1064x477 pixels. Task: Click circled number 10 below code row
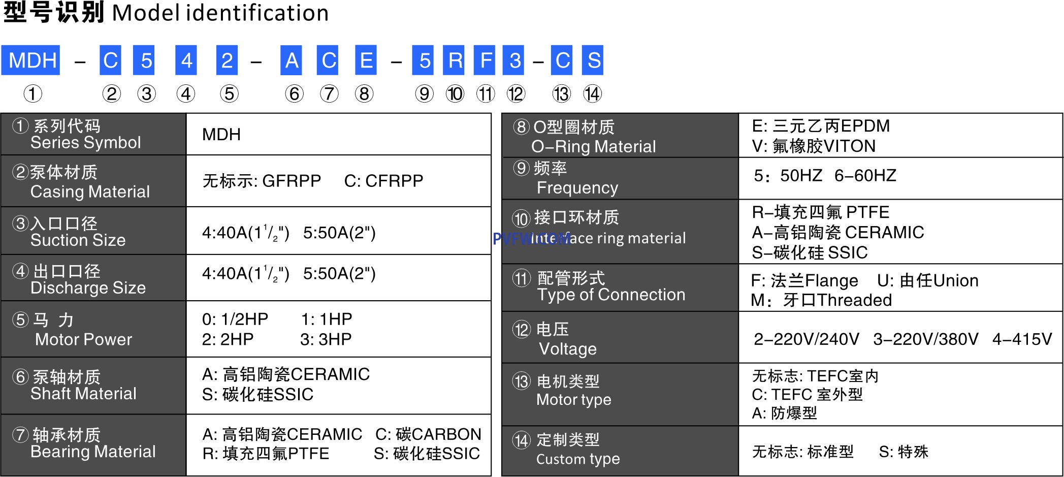pyautogui.click(x=455, y=94)
